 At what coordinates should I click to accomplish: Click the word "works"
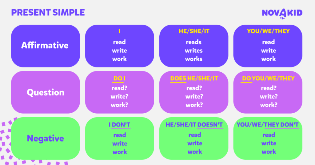point(194,59)
